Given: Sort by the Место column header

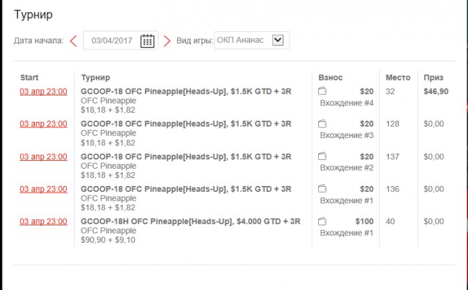Looking at the screenshot, I should [x=398, y=78].
